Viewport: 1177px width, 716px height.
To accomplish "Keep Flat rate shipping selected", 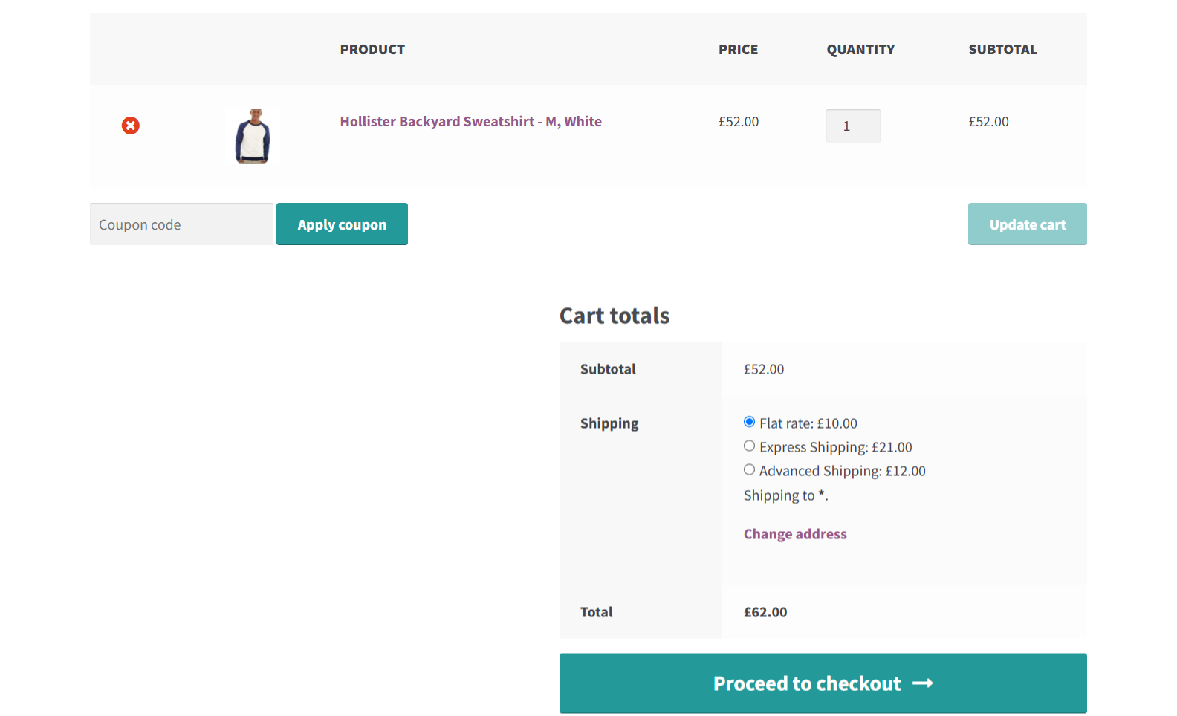I will tap(749, 421).
